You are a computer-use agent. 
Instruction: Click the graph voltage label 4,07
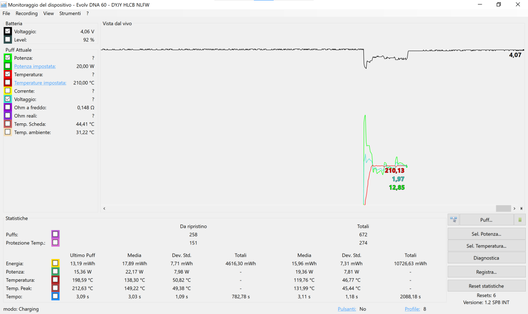coord(515,55)
